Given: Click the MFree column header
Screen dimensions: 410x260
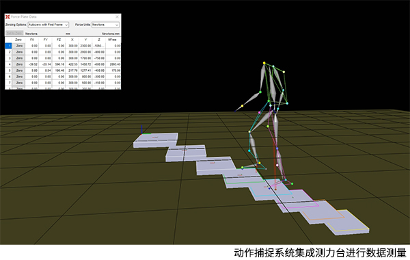Looking at the screenshot, I should click(x=112, y=40).
